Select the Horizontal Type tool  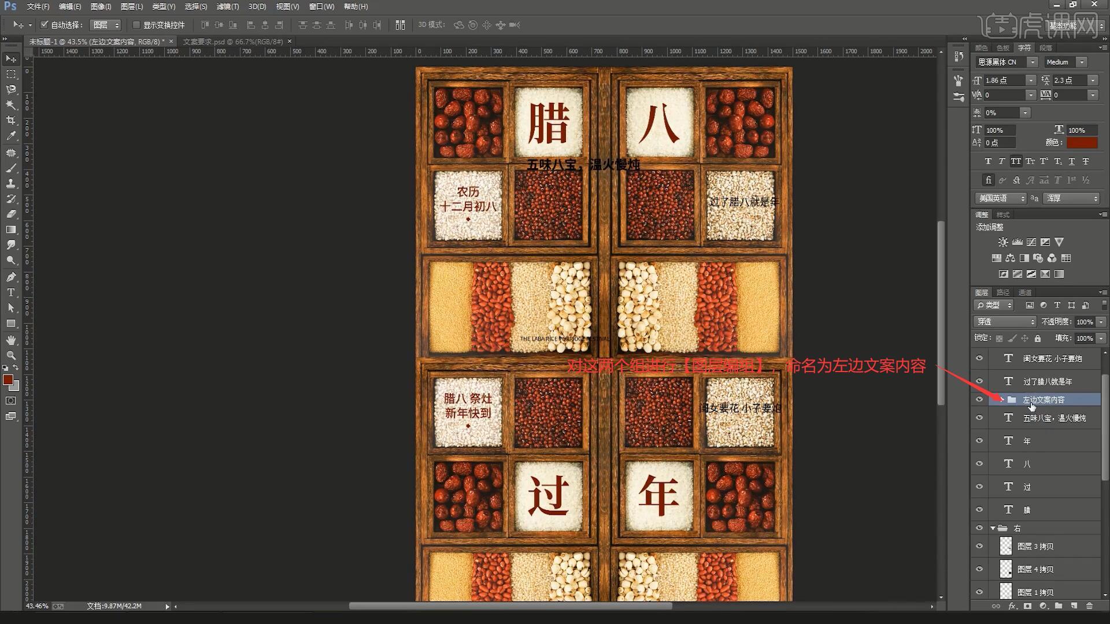[11, 292]
